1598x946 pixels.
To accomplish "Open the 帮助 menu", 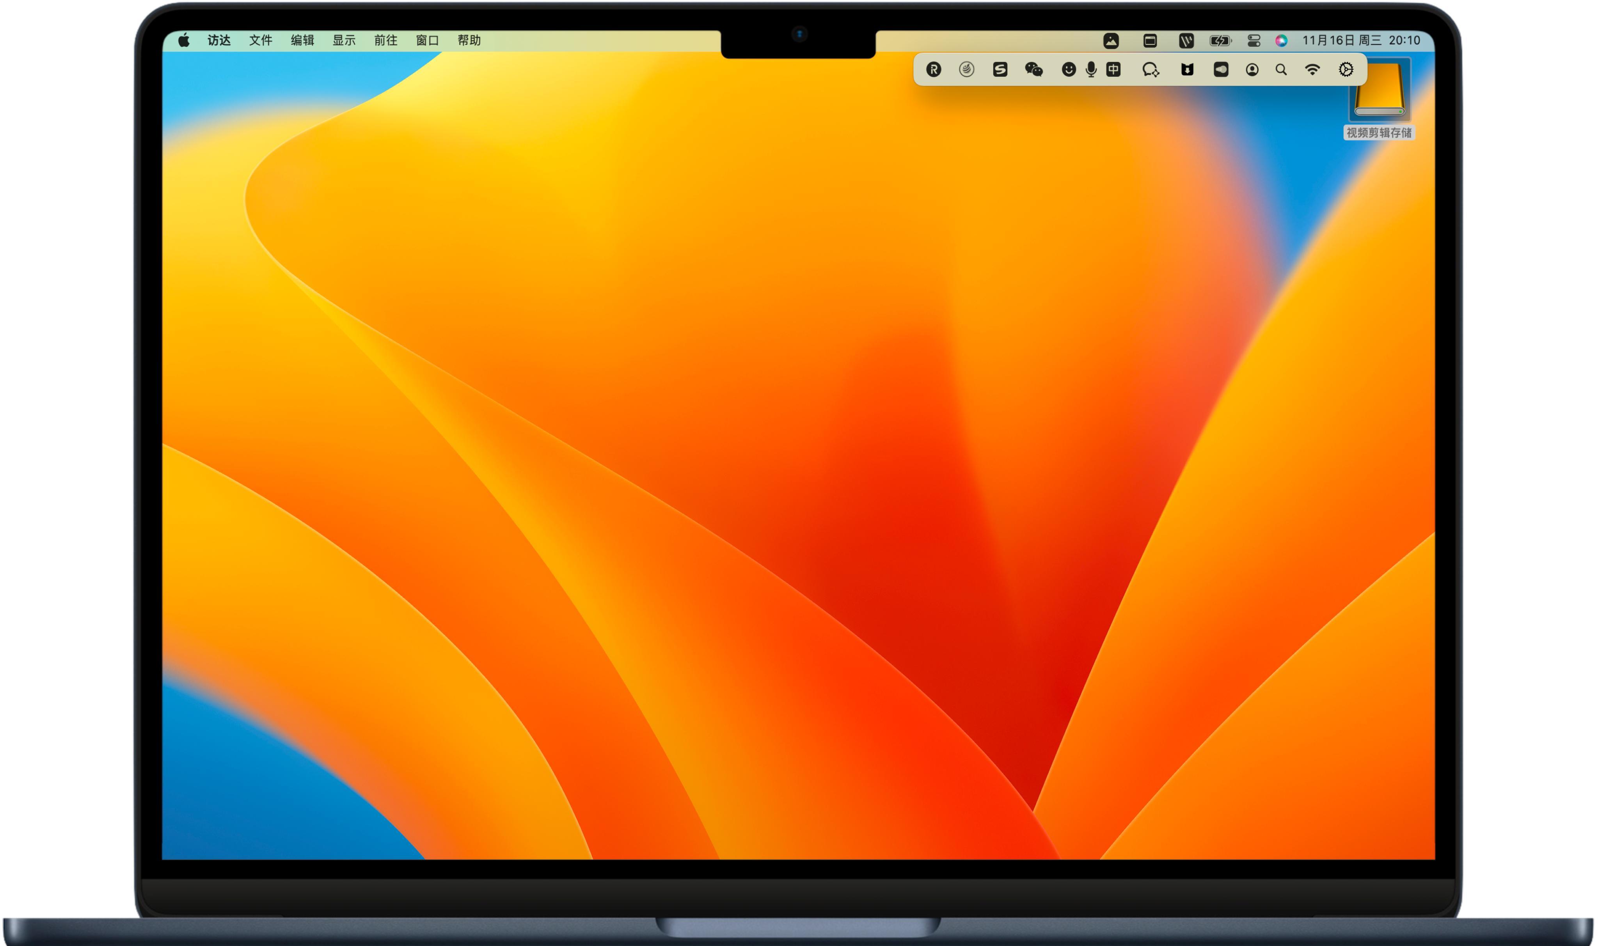I will (469, 40).
